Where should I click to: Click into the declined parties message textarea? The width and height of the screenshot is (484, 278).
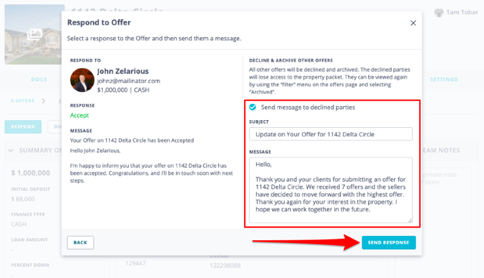tap(331, 190)
